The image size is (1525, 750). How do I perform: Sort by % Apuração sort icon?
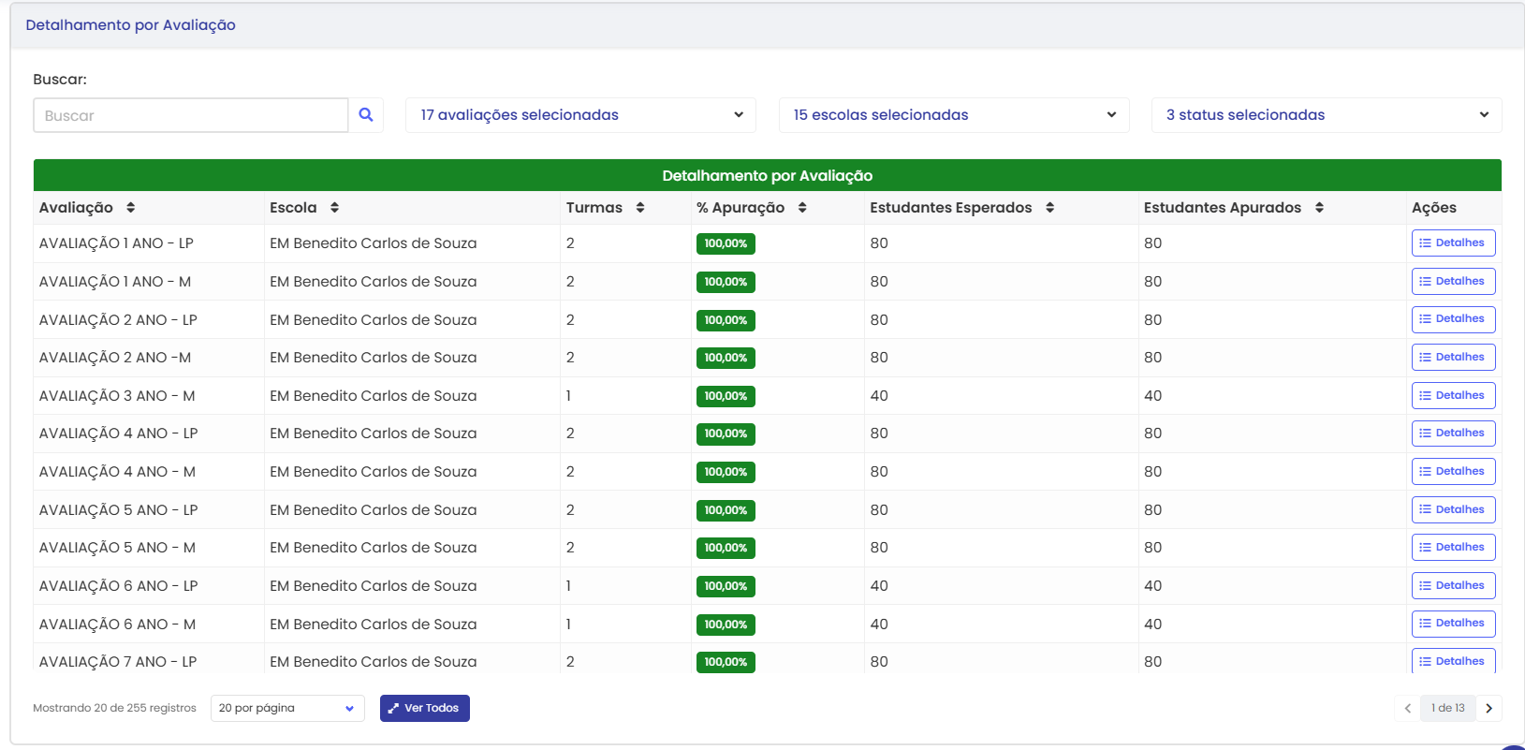802,208
